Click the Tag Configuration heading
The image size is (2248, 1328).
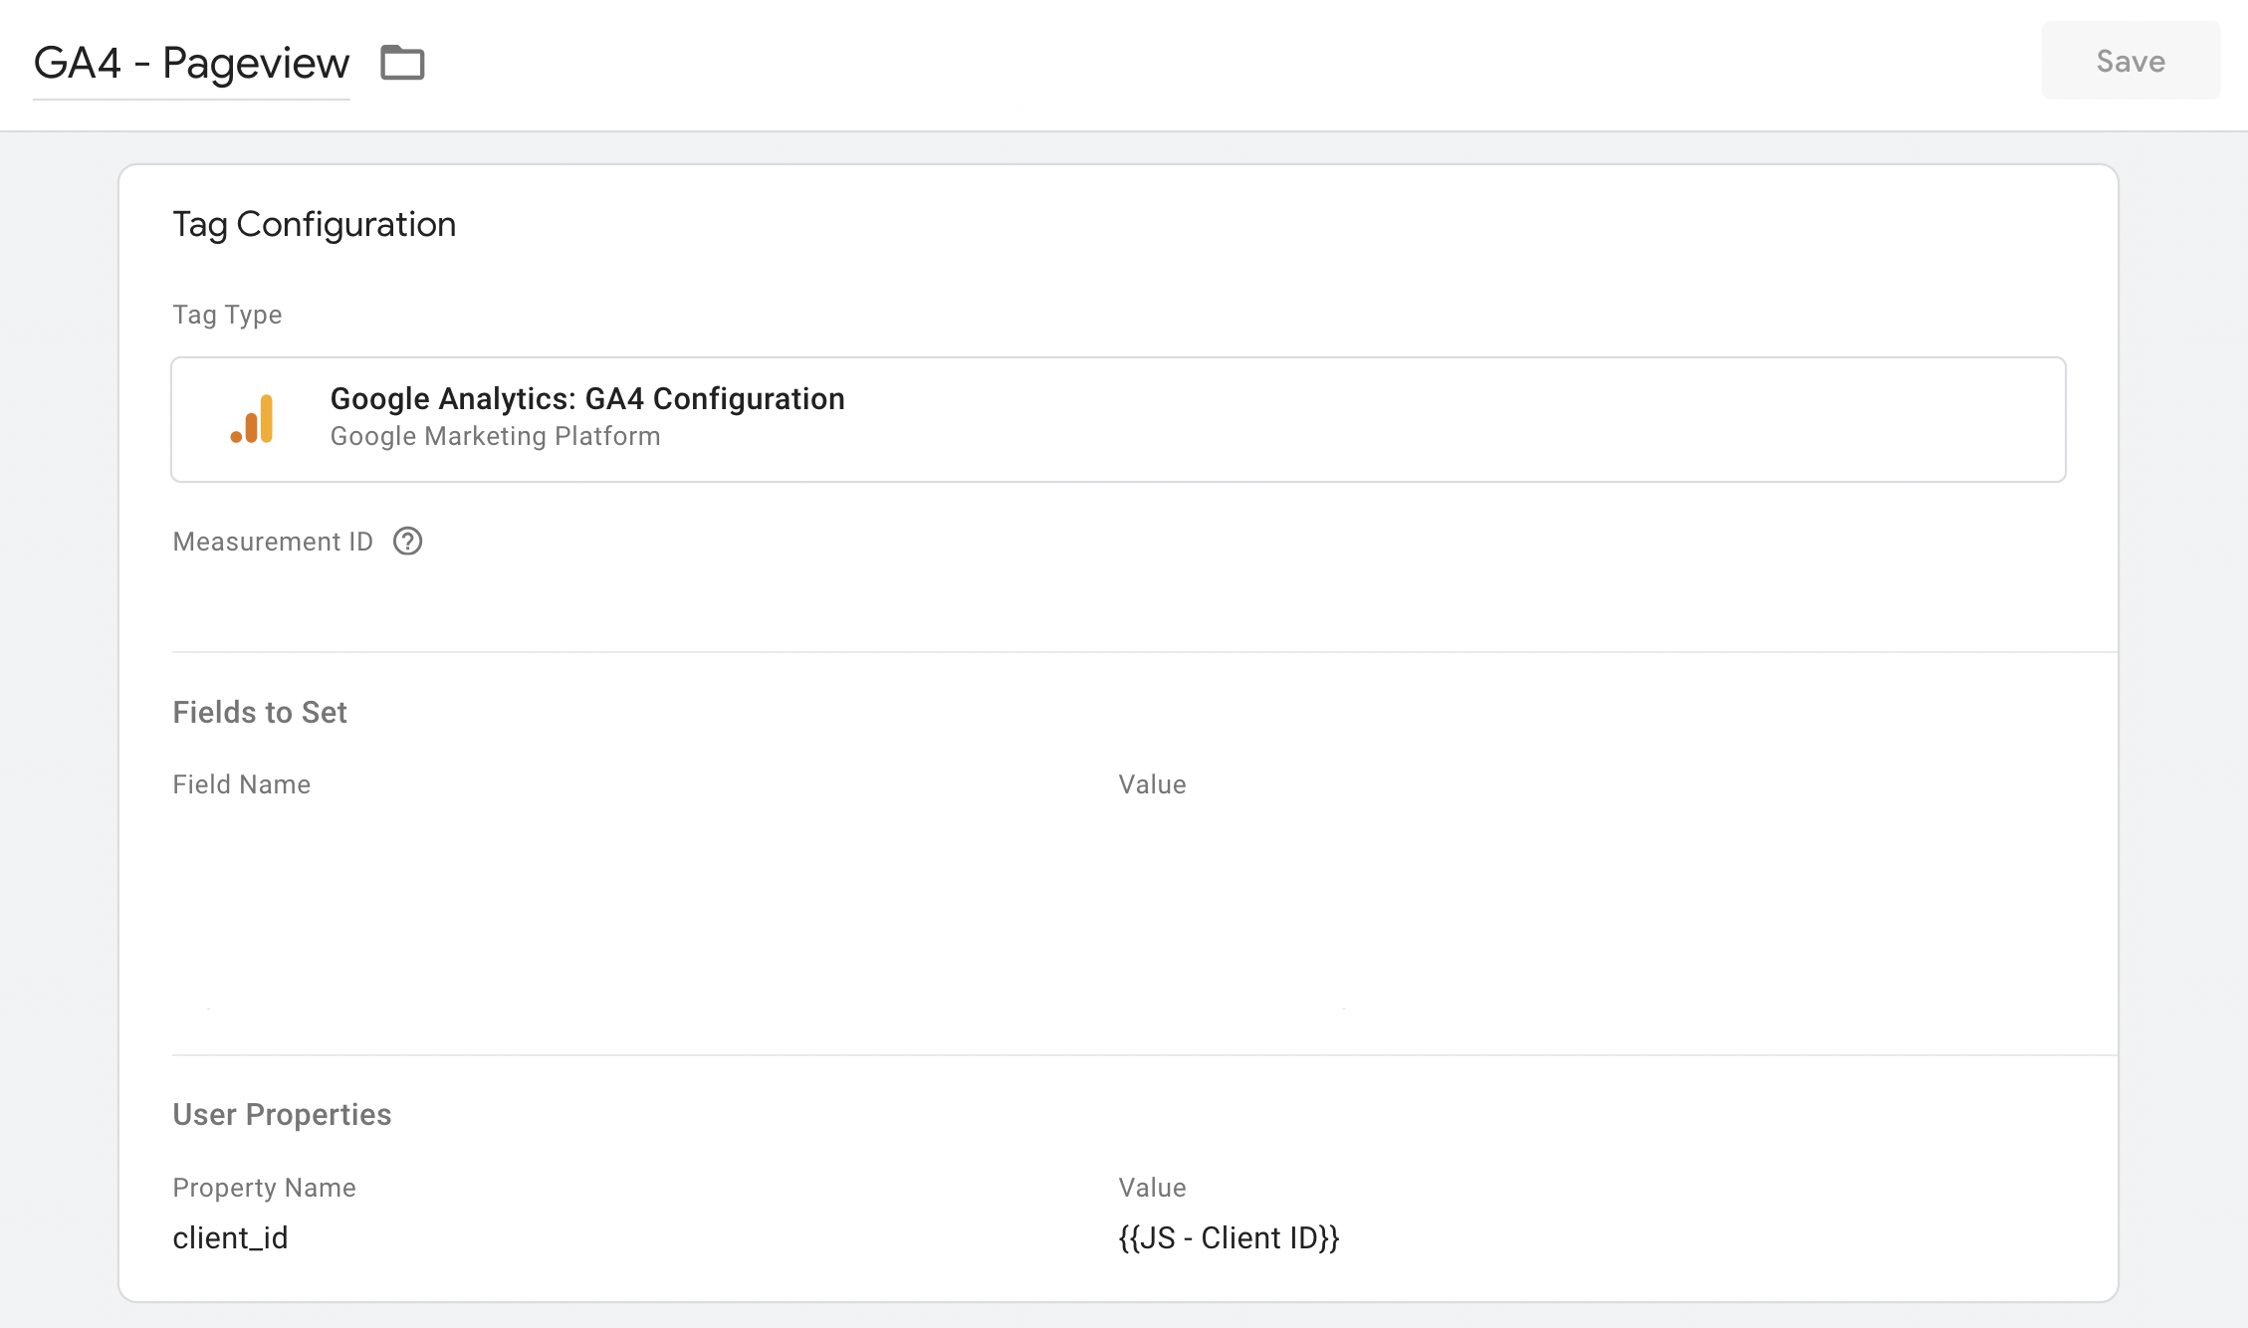coord(314,225)
